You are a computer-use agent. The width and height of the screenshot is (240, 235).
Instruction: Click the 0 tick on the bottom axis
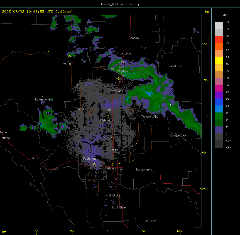click(x=107, y=231)
